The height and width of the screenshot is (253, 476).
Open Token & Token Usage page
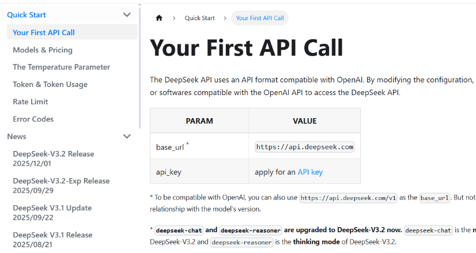50,84
